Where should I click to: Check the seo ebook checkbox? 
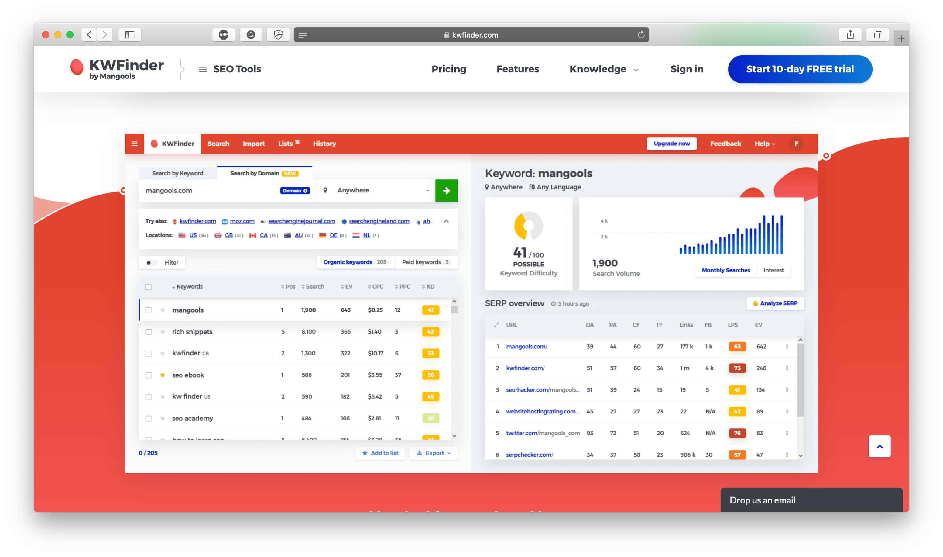(x=149, y=375)
